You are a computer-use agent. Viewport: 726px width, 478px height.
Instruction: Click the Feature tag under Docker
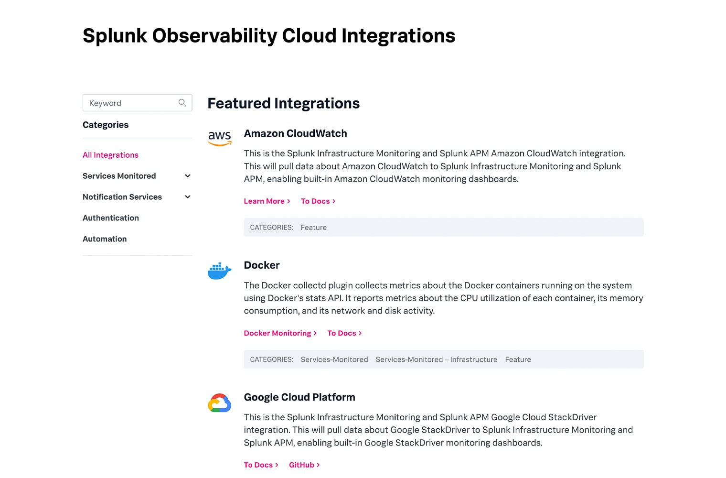pyautogui.click(x=518, y=359)
